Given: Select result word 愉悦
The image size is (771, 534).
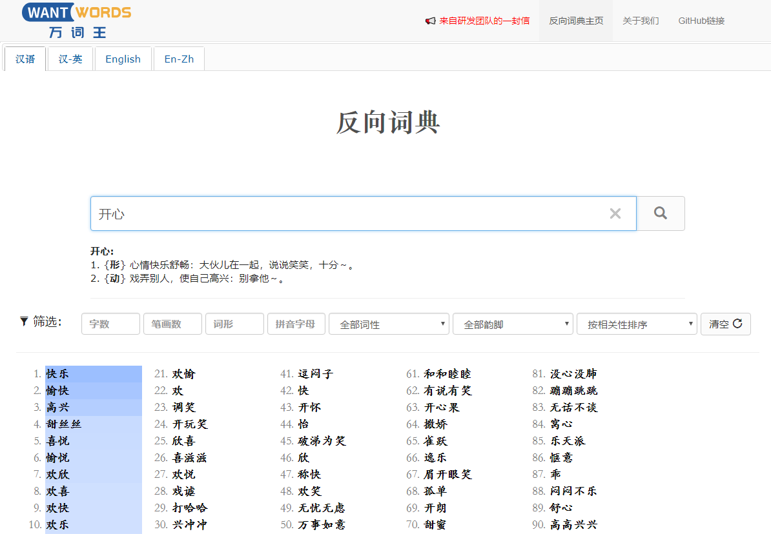Looking at the screenshot, I should tap(57, 457).
